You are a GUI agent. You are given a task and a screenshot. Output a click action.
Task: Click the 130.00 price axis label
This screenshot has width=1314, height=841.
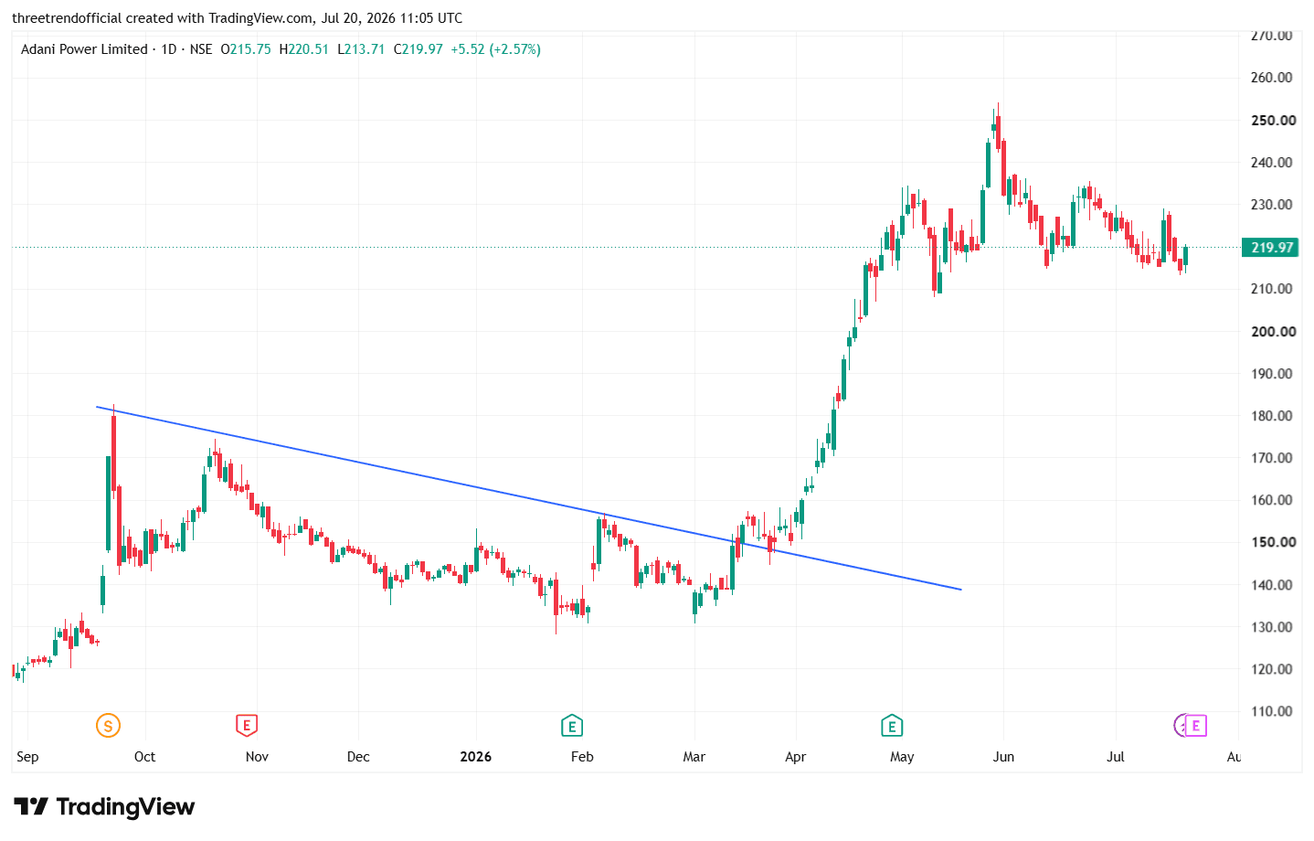[x=1272, y=627]
